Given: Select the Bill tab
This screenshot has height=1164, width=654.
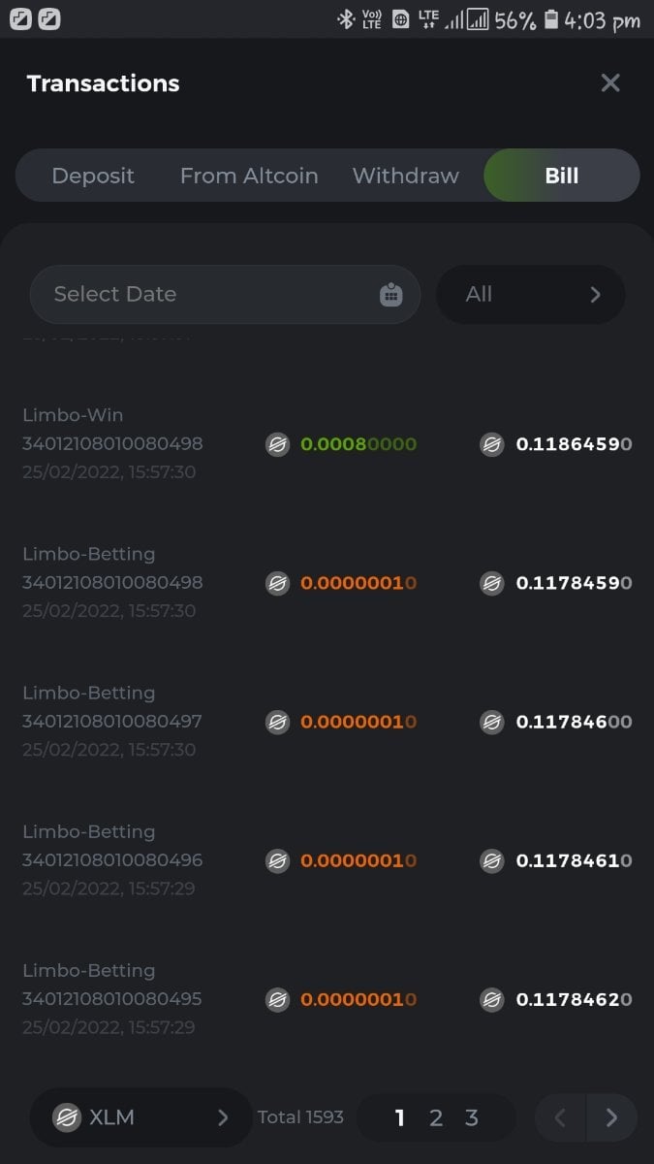Looking at the screenshot, I should click(562, 176).
